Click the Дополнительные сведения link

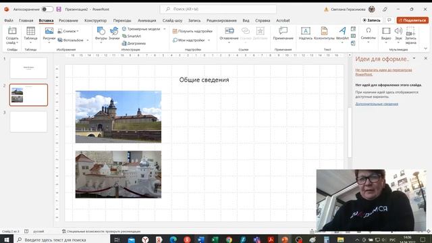[x=377, y=104]
